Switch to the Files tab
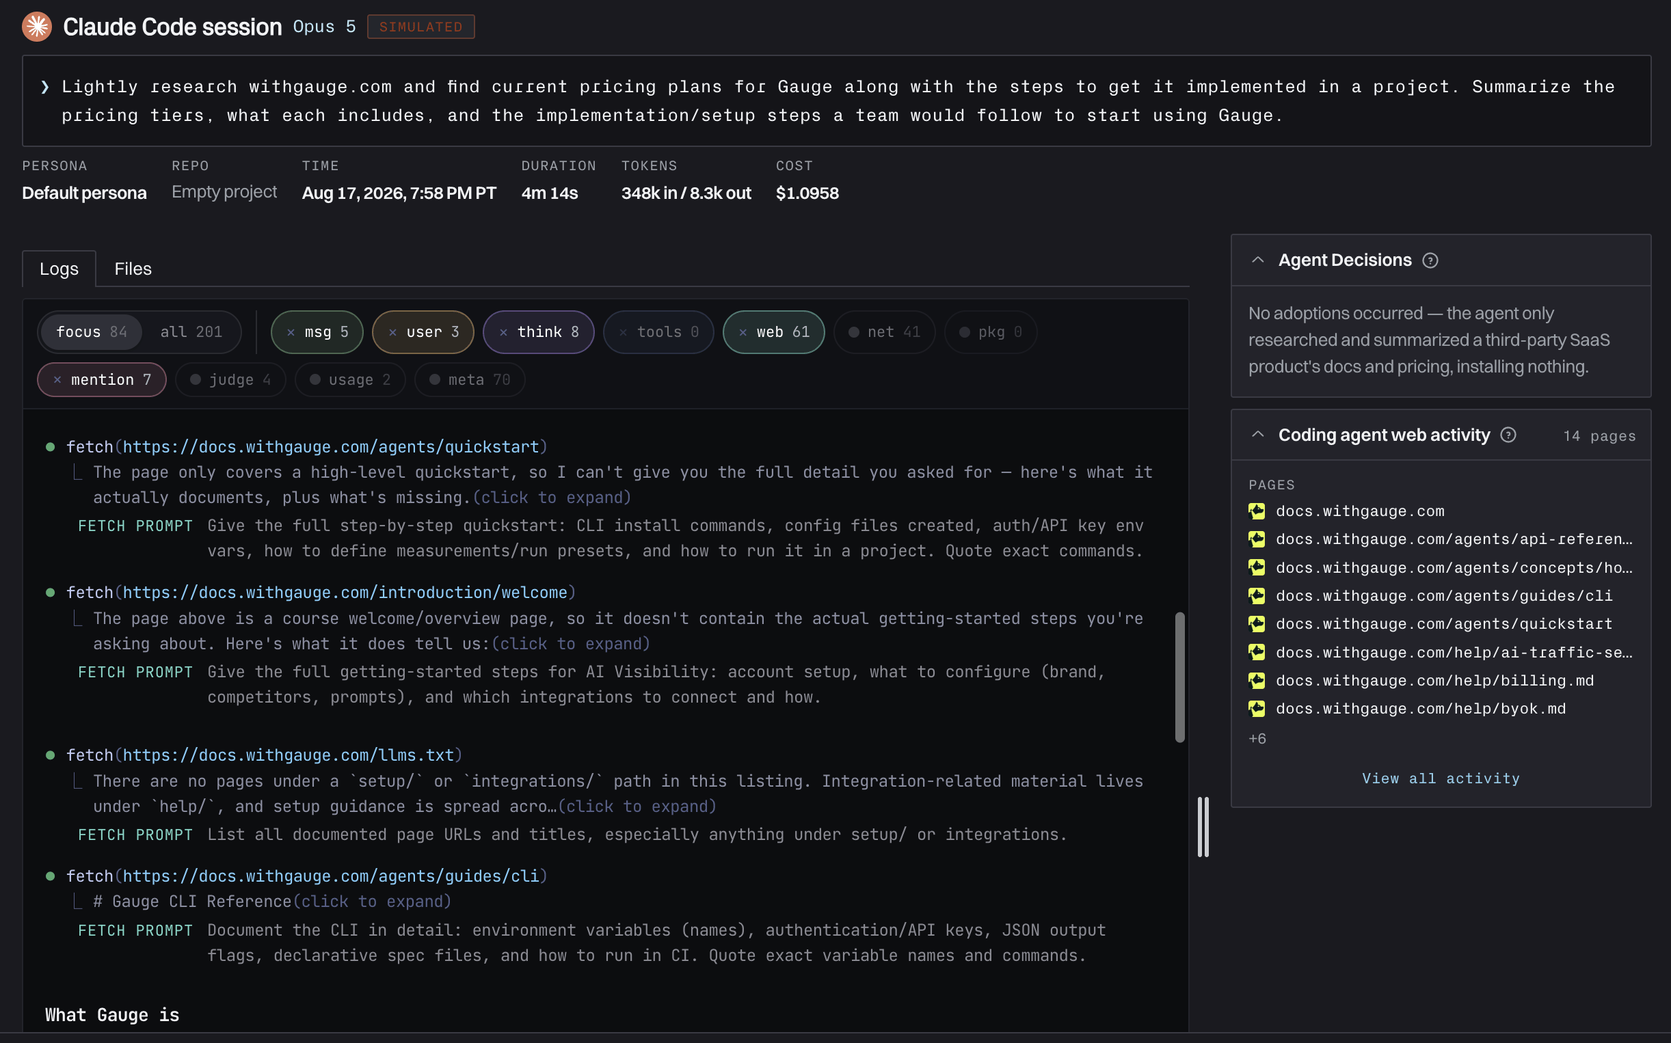 pyautogui.click(x=133, y=269)
